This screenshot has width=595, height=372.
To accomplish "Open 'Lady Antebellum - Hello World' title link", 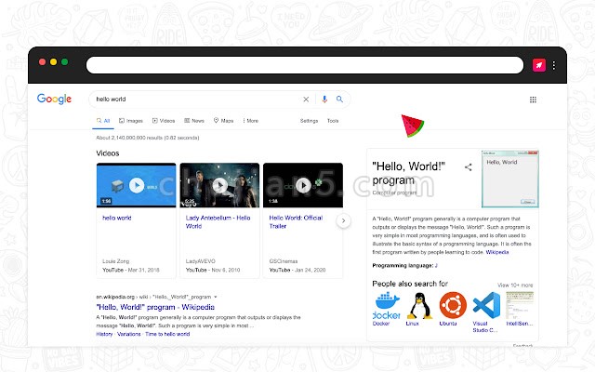I will tap(218, 221).
